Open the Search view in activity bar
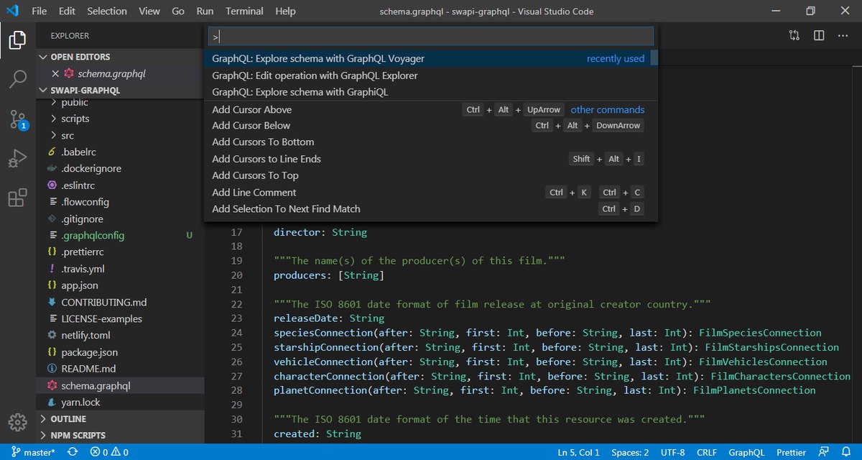The width and height of the screenshot is (862, 460). pyautogui.click(x=17, y=79)
